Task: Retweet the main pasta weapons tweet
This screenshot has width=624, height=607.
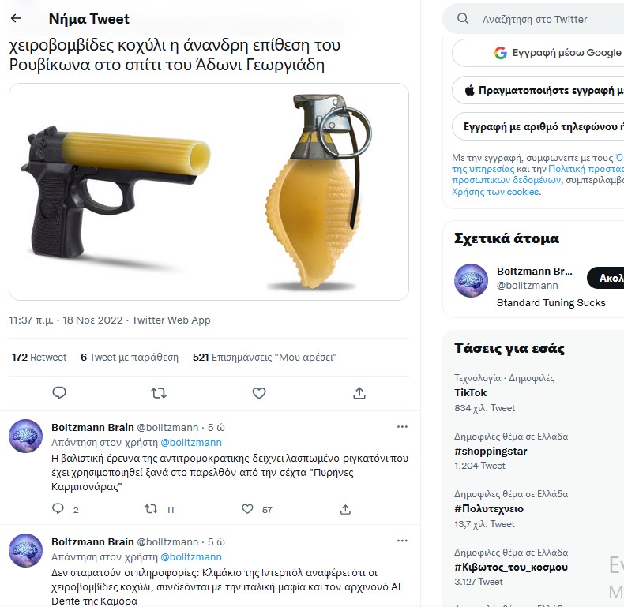Action: pyautogui.click(x=159, y=393)
